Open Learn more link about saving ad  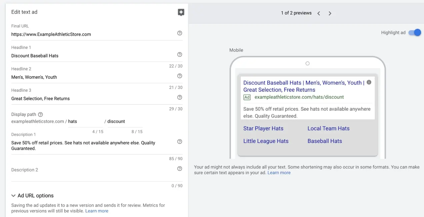pyautogui.click(x=97, y=211)
